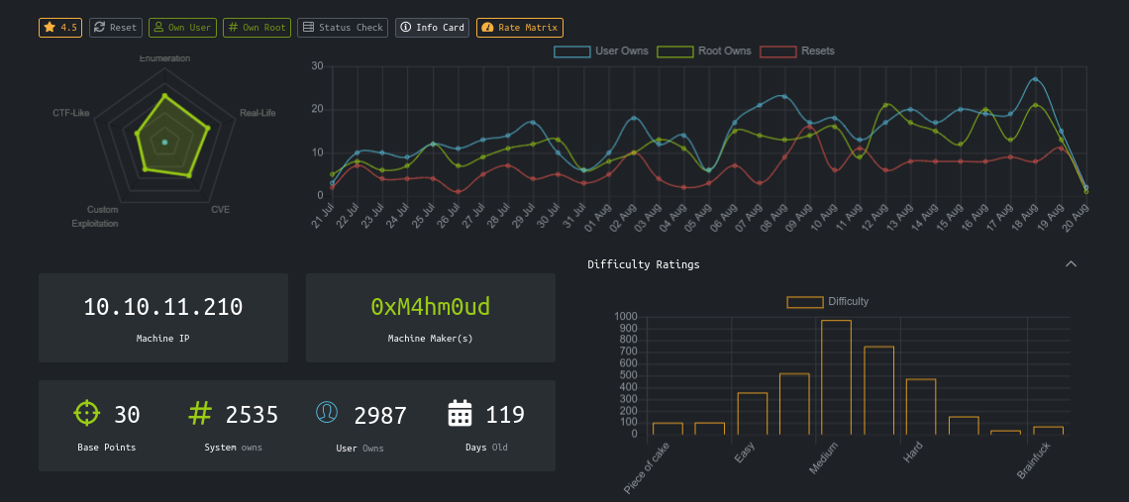Click the calendar Days Old icon

(x=460, y=413)
